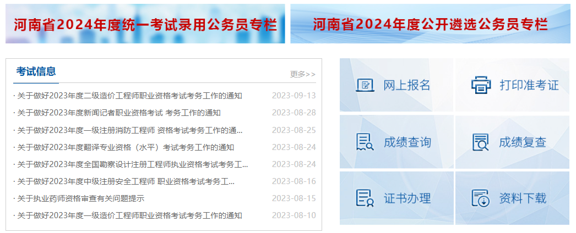Click the 网上报名 laptop icon
This screenshot has width=576, height=233.
pos(365,85)
